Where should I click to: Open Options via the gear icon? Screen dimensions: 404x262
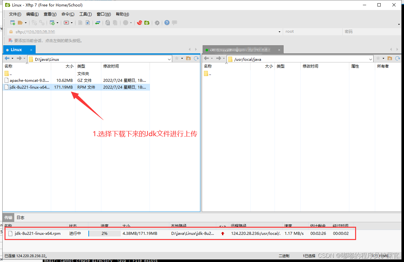pos(157,23)
